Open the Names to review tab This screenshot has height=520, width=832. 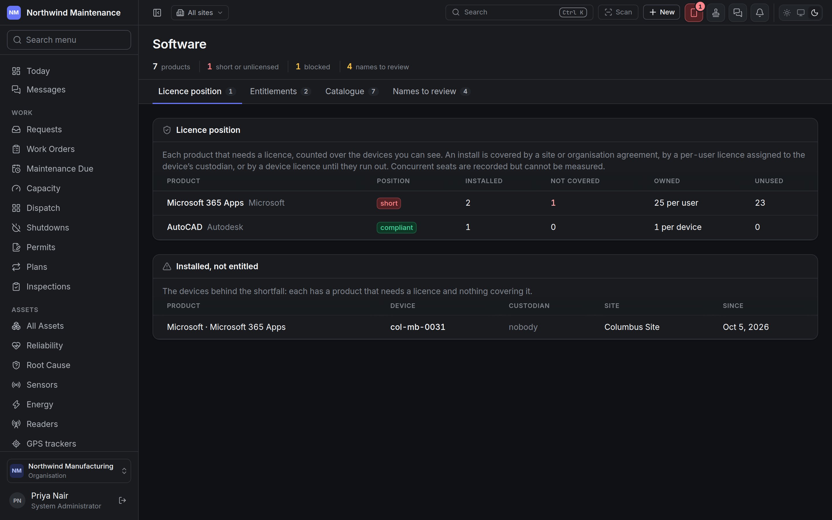pos(431,92)
